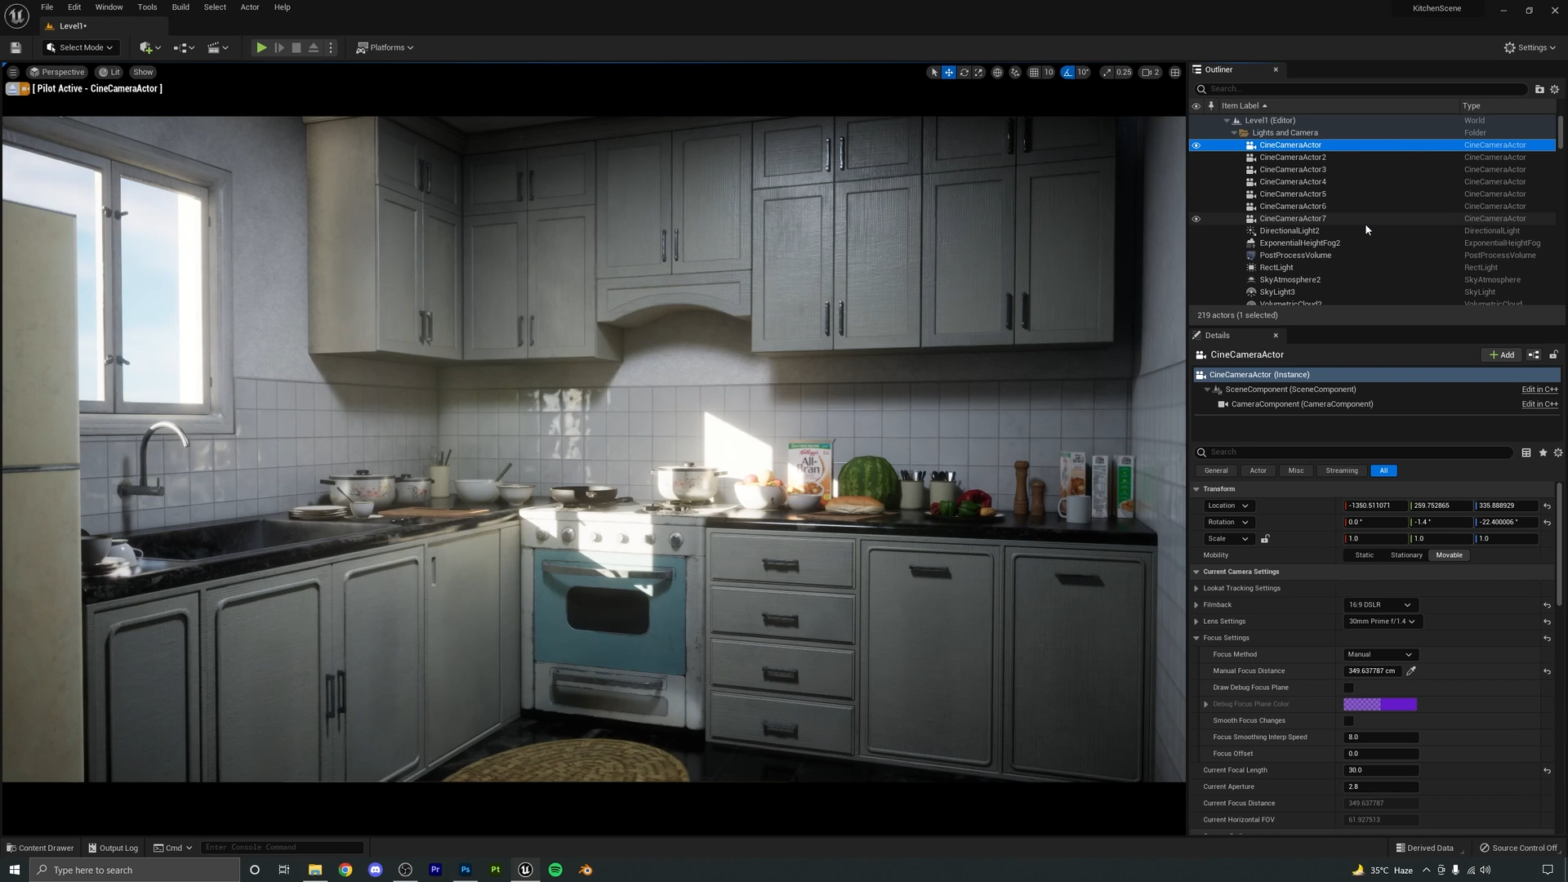Click the Debug Focus Plane Color swatch
Image resolution: width=1568 pixels, height=882 pixels.
click(1380, 705)
